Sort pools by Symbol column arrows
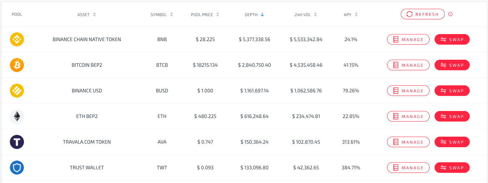 pyautogui.click(x=171, y=15)
